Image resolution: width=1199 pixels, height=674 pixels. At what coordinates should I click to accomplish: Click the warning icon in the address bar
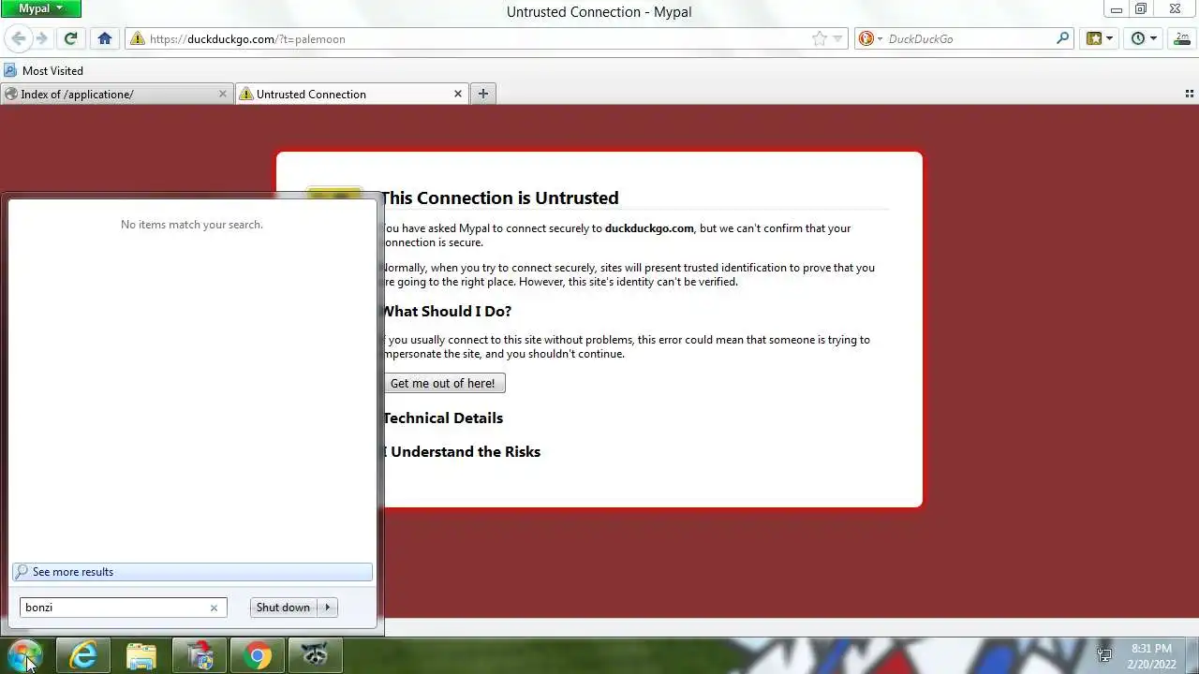coord(138,38)
